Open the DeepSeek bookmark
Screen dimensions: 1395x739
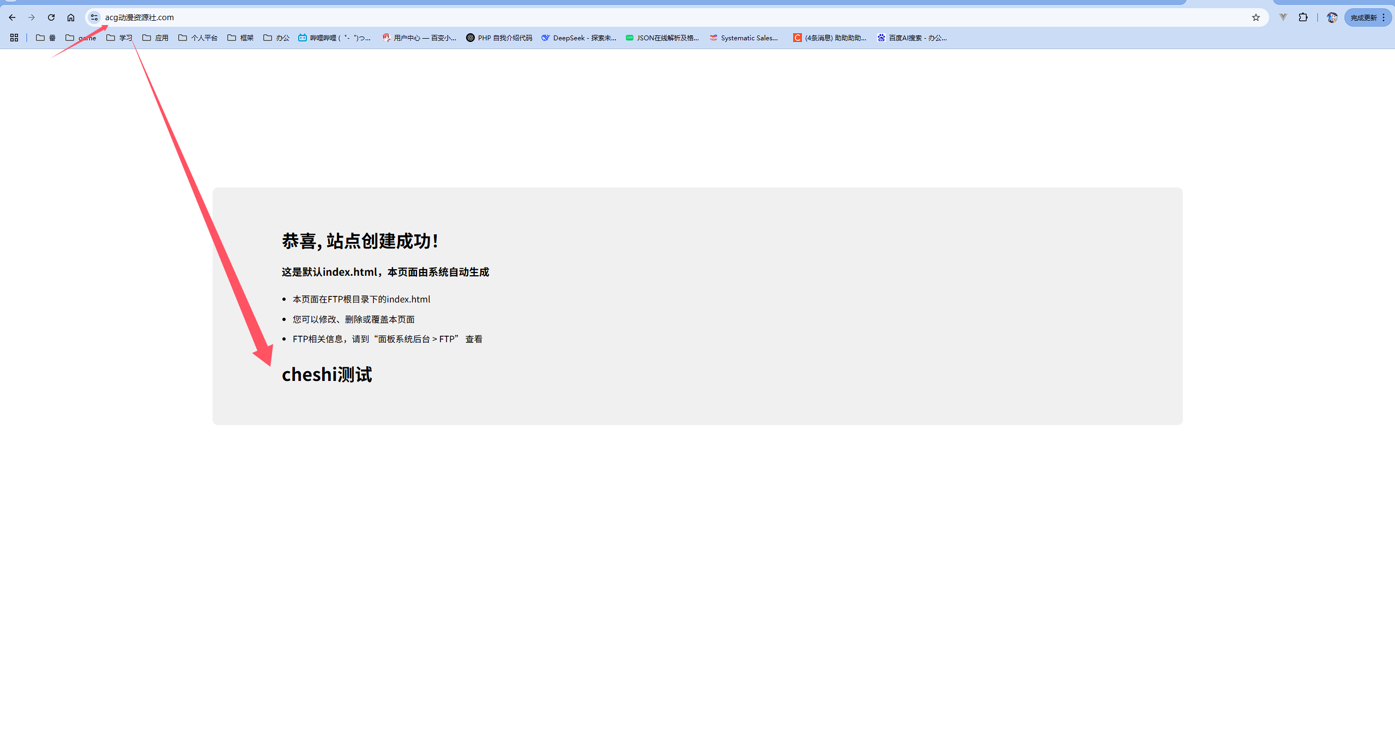[578, 38]
